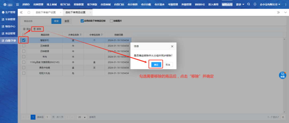
Task: Click the 商品名称 search input field
Action: tap(35, 21)
